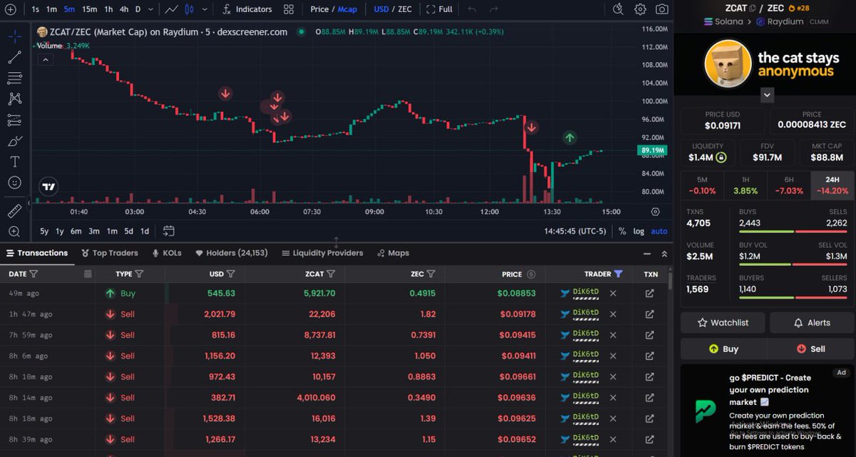
Task: Collapse the Volume indicator legend
Action: tap(46, 59)
